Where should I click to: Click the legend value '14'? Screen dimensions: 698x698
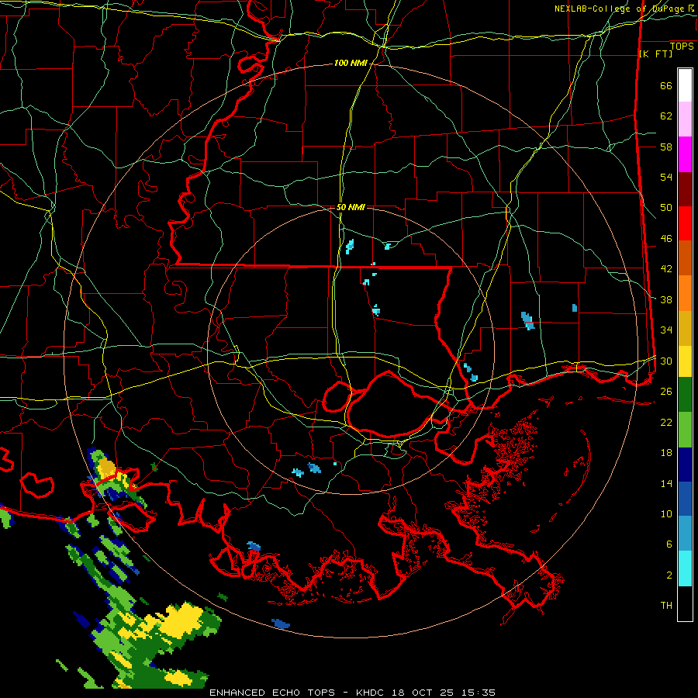point(666,483)
